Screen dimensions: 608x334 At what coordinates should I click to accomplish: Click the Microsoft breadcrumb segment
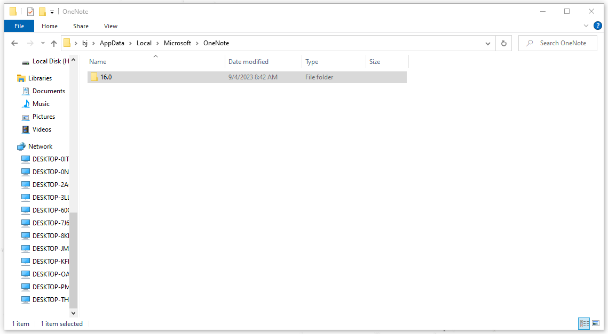177,43
